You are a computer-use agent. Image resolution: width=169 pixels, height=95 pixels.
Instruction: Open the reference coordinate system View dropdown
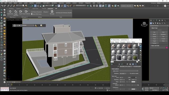(48, 6)
